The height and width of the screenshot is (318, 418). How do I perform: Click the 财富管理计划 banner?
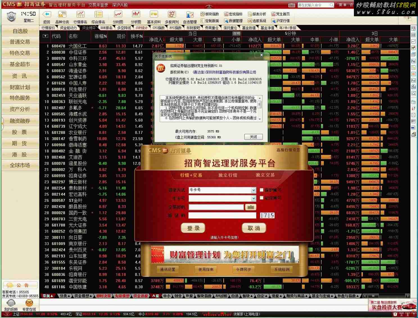pyautogui.click(x=225, y=255)
